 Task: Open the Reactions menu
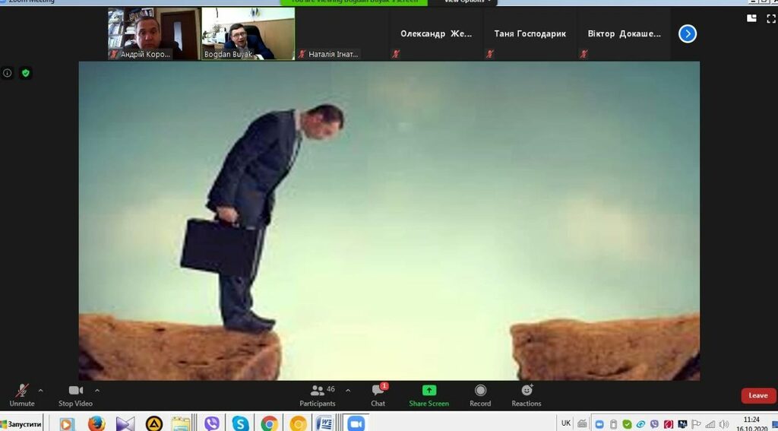click(526, 394)
